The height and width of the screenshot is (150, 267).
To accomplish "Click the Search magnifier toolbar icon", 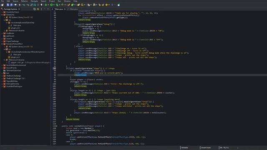I will pos(82,5).
